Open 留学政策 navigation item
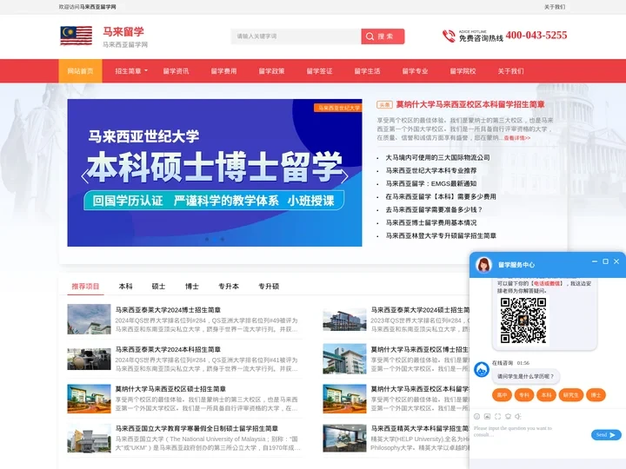 (x=271, y=71)
